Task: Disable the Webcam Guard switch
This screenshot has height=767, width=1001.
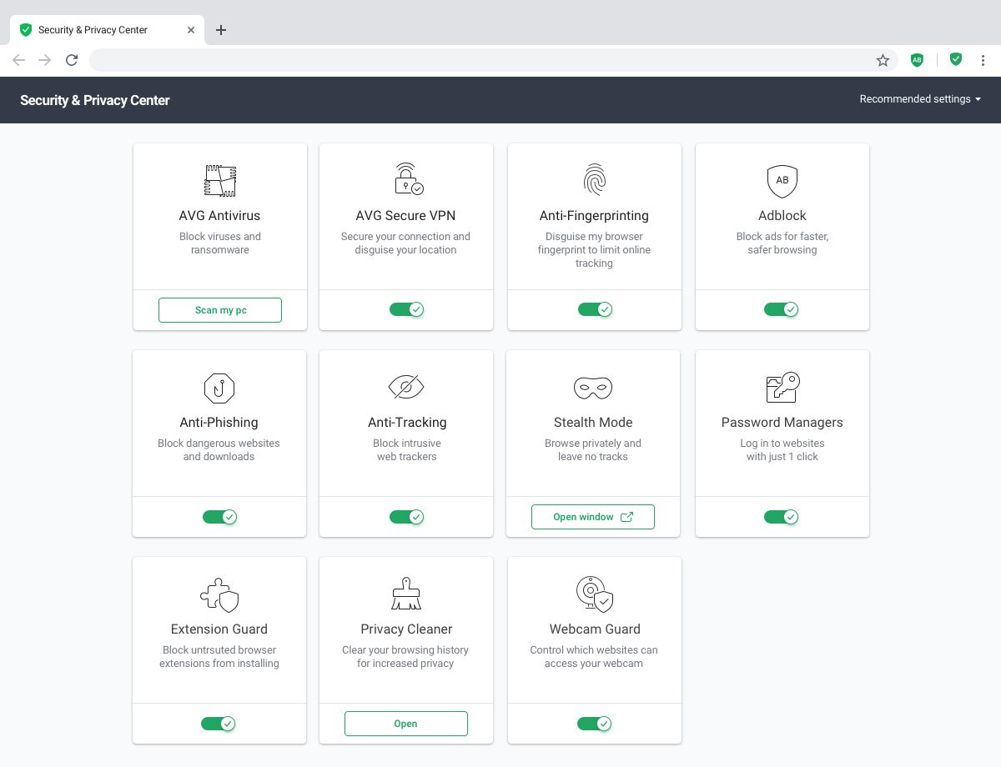Action: pyautogui.click(x=595, y=724)
